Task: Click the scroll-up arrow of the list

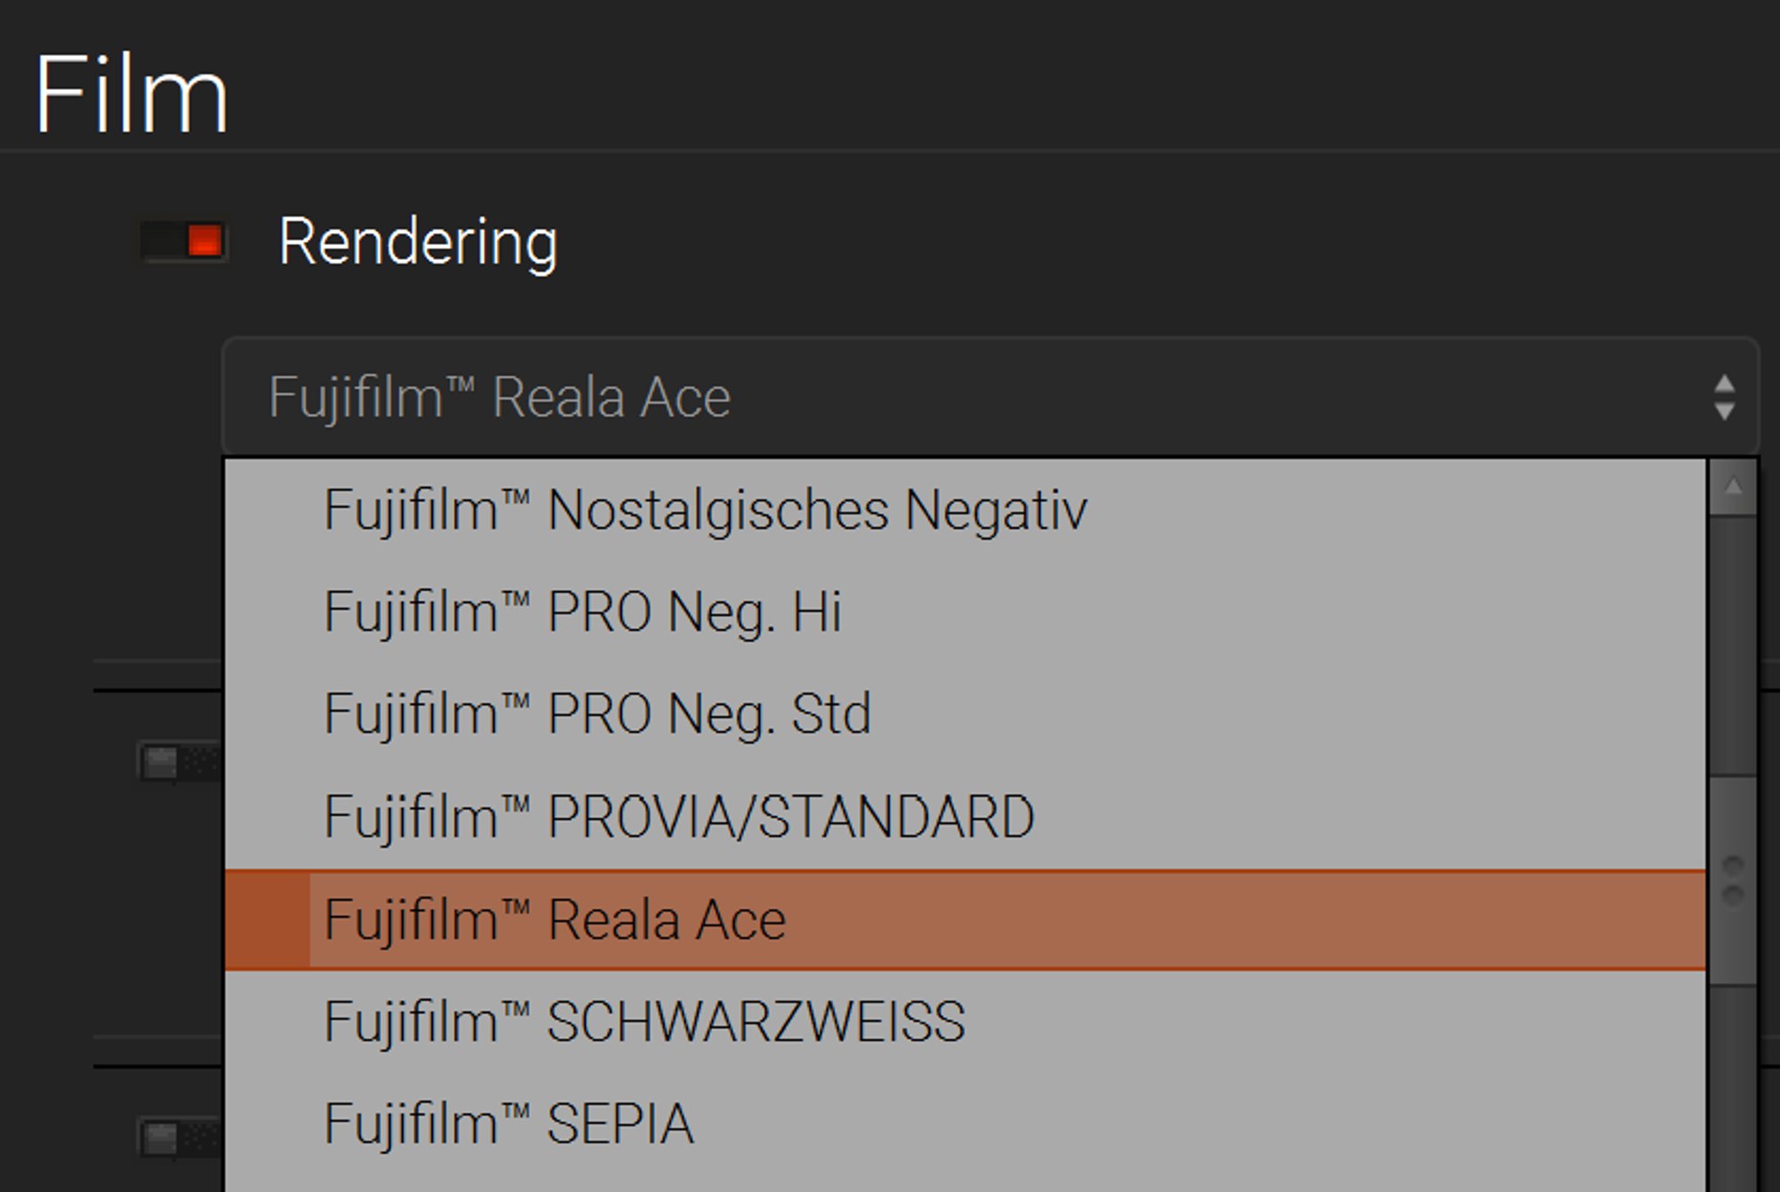Action: tap(1733, 486)
